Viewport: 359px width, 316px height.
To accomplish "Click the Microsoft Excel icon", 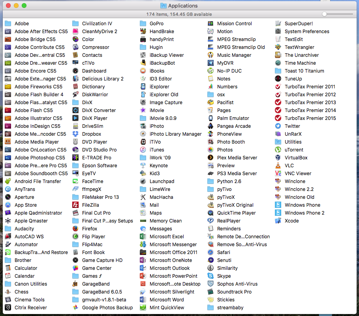I will 143,237.
